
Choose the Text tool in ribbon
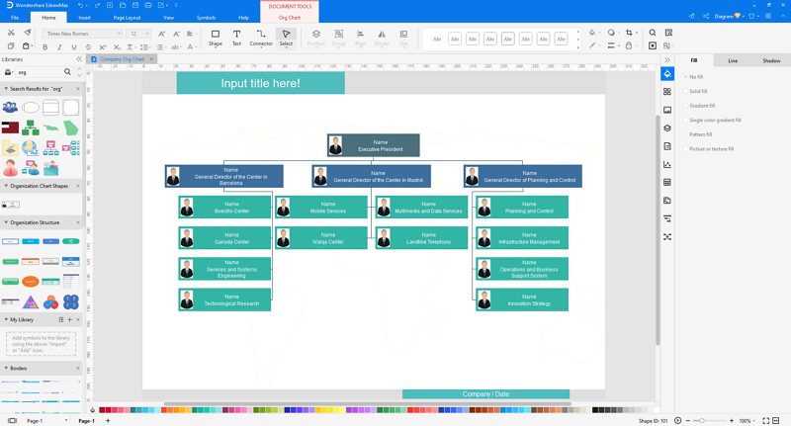click(x=236, y=38)
